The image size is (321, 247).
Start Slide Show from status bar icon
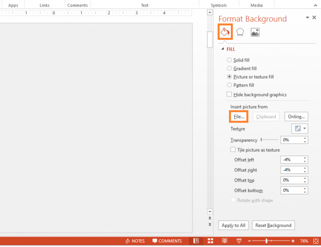click(x=239, y=241)
